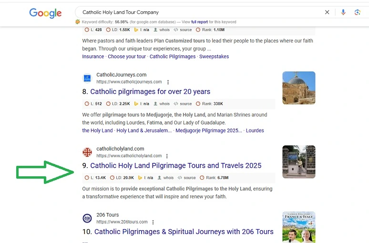
Task: Click LD: 2.25K metric
Action: pyautogui.click(x=118, y=104)
